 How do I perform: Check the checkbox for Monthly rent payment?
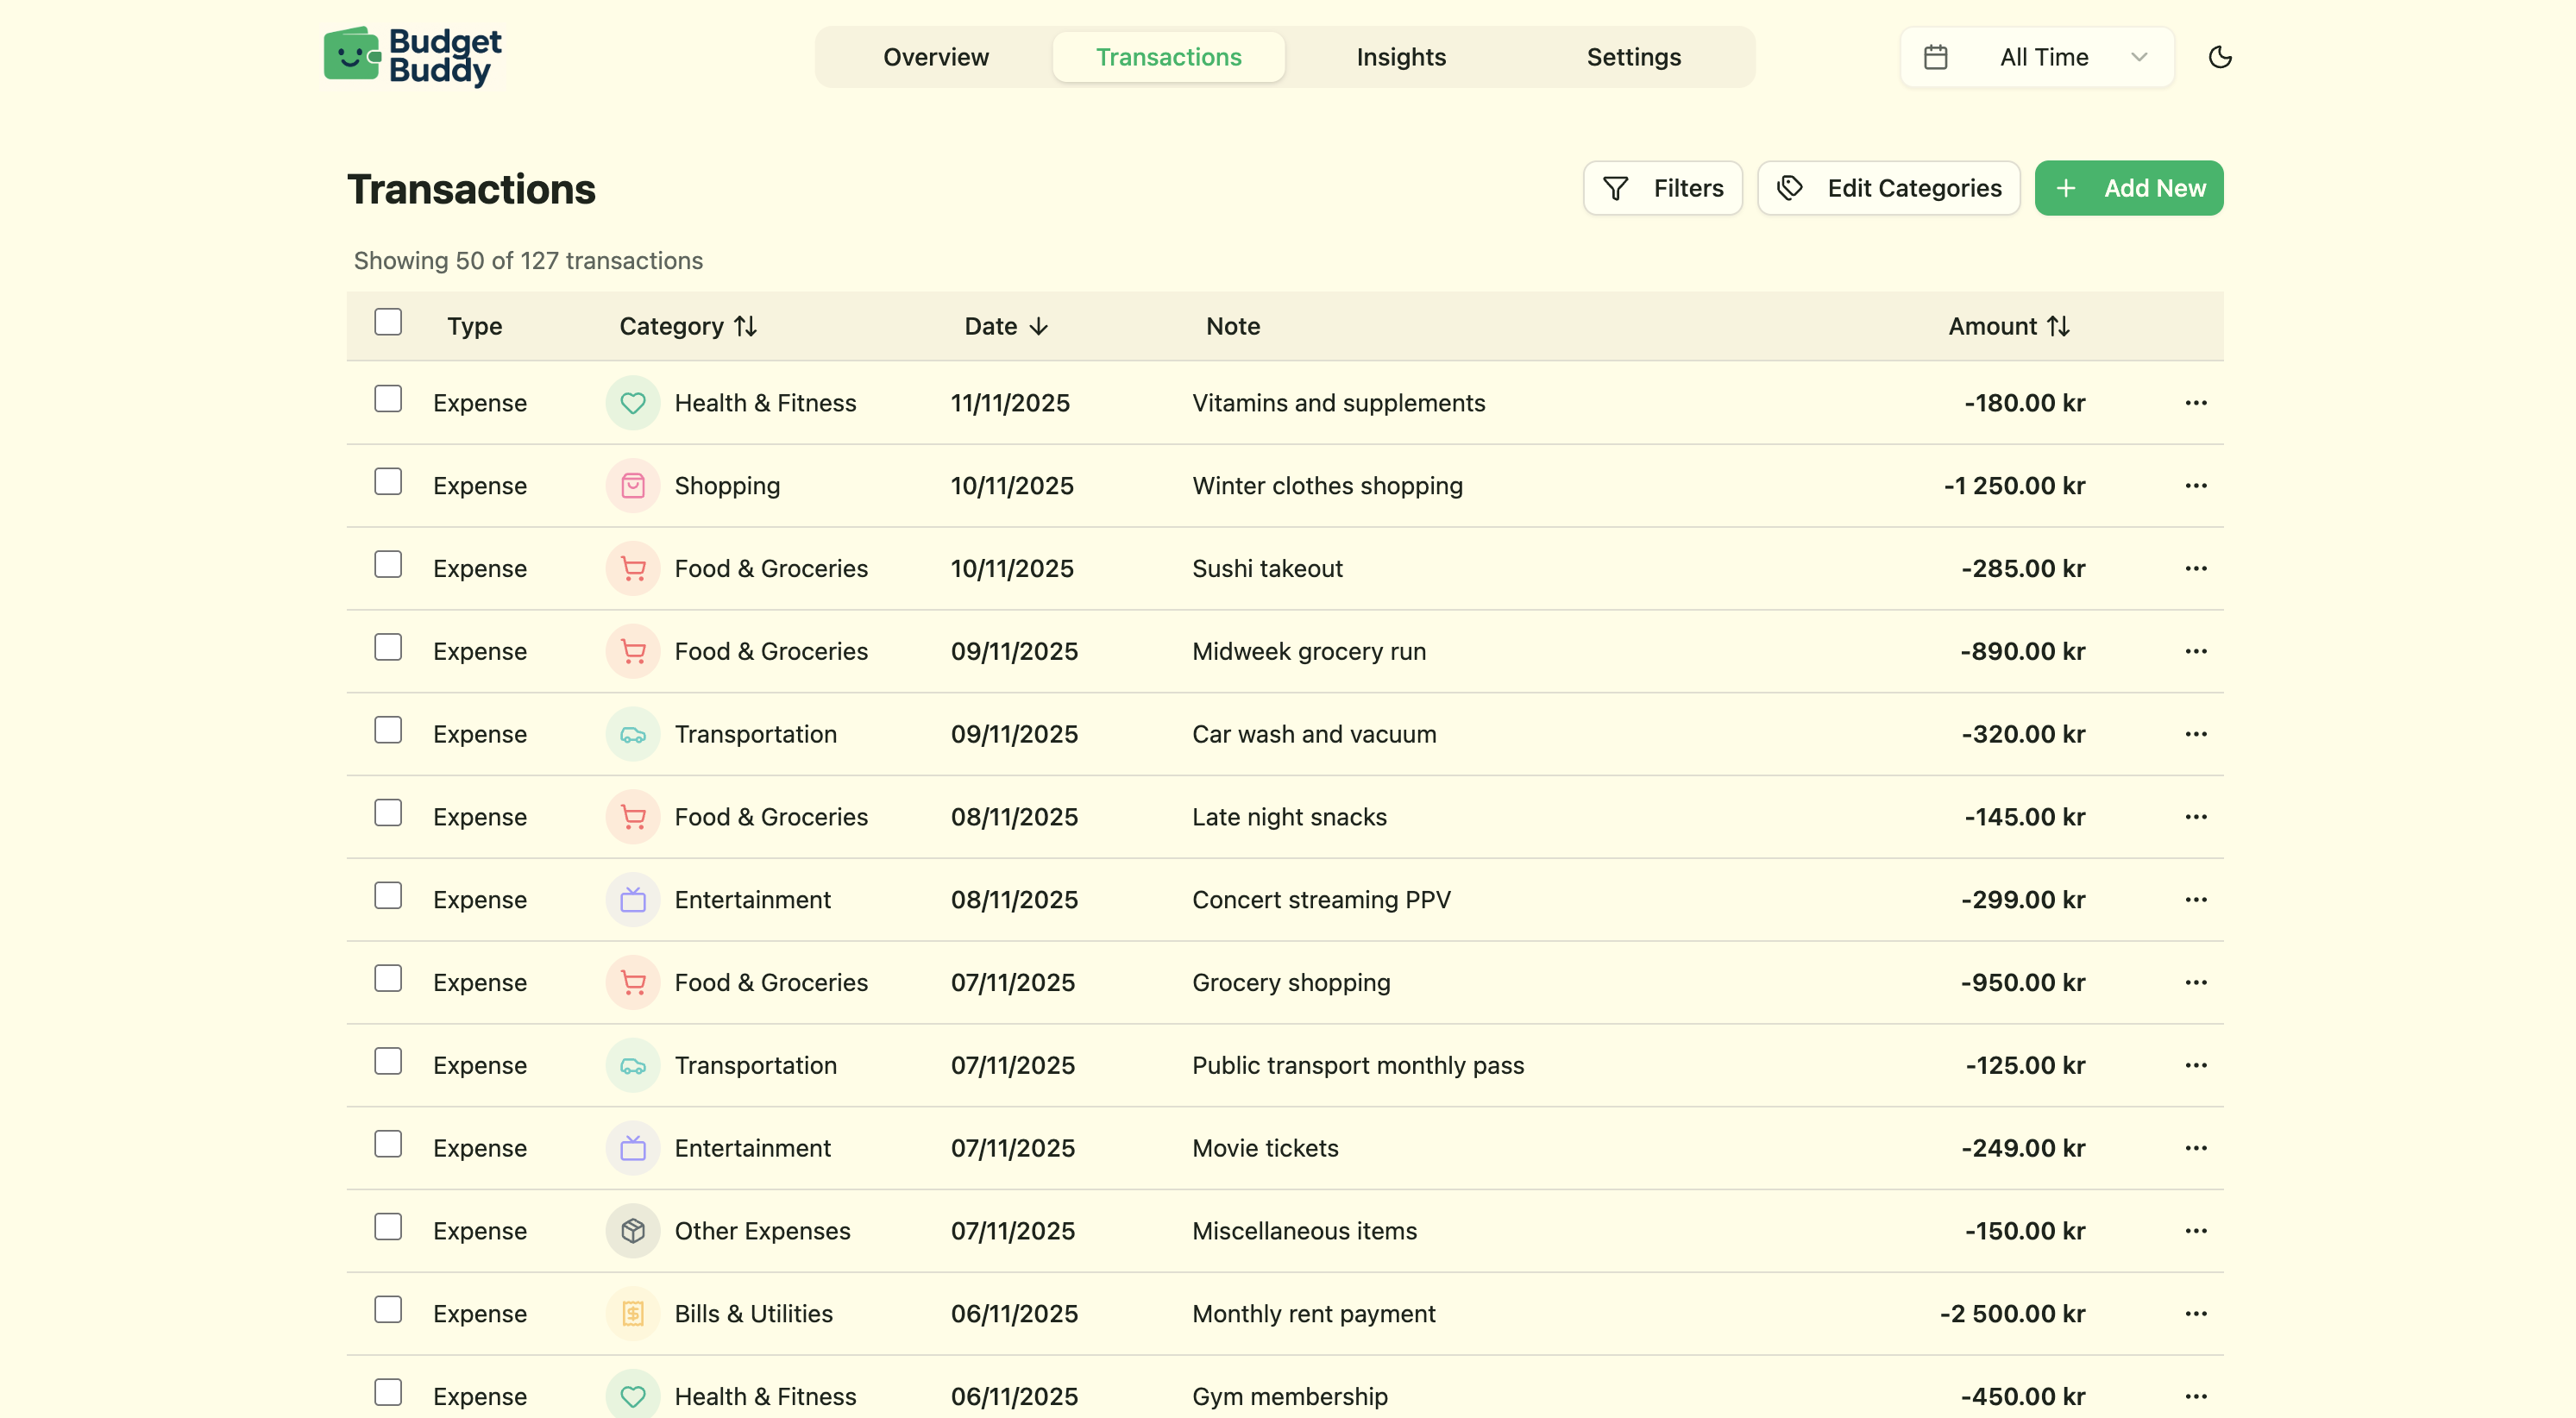coord(388,1309)
